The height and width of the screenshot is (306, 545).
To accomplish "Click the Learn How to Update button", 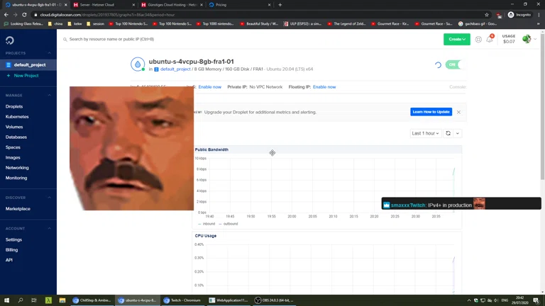I will 431,112.
